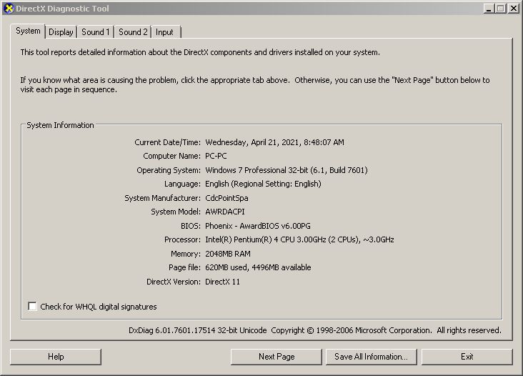Click the 'Memory:' label
The height and width of the screenshot is (376, 523).
click(186, 254)
